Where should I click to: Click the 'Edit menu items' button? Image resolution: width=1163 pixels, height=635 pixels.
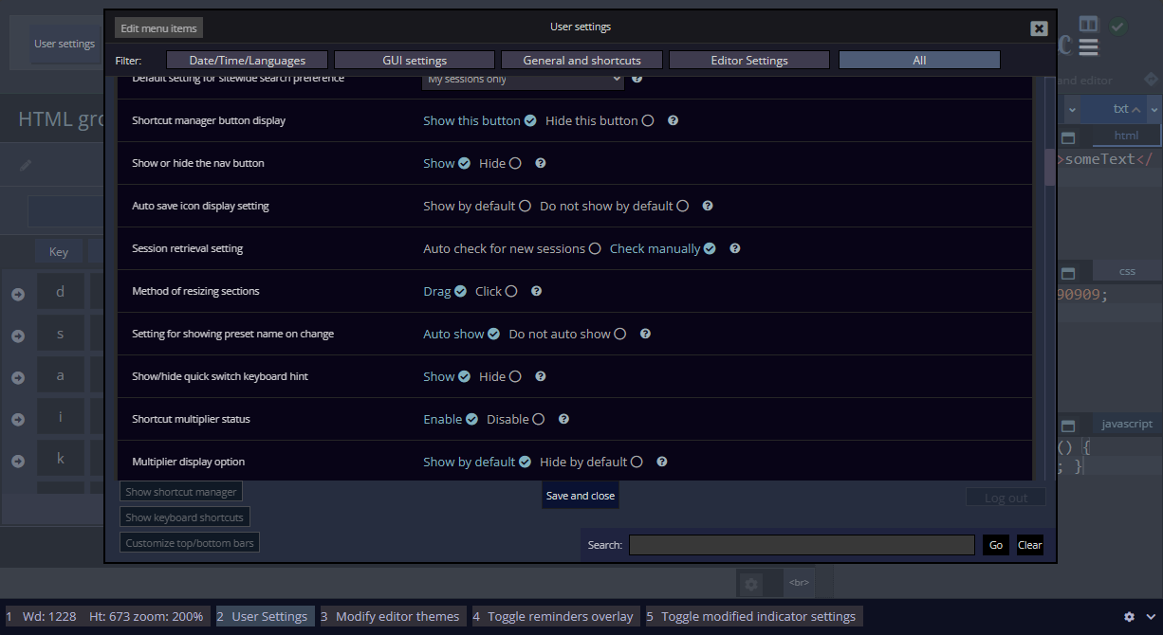[x=158, y=28]
